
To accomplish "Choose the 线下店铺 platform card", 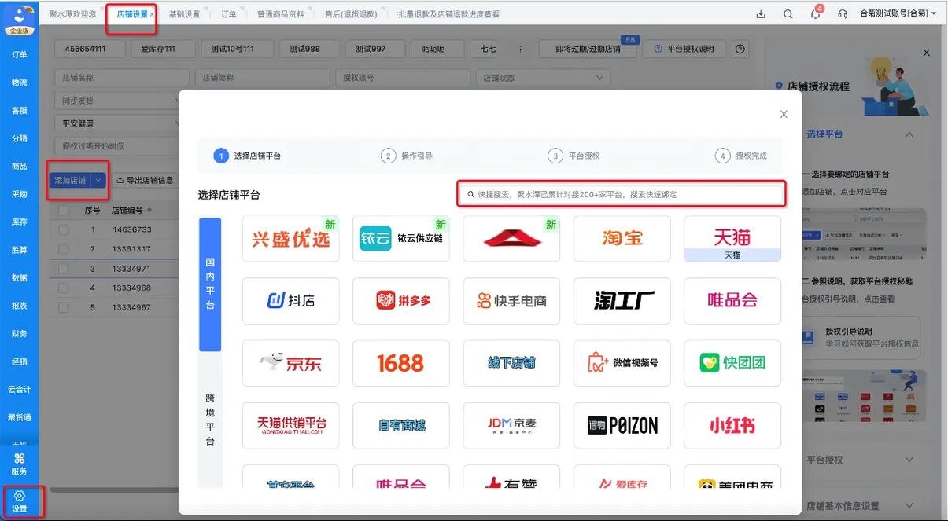I will [511, 363].
